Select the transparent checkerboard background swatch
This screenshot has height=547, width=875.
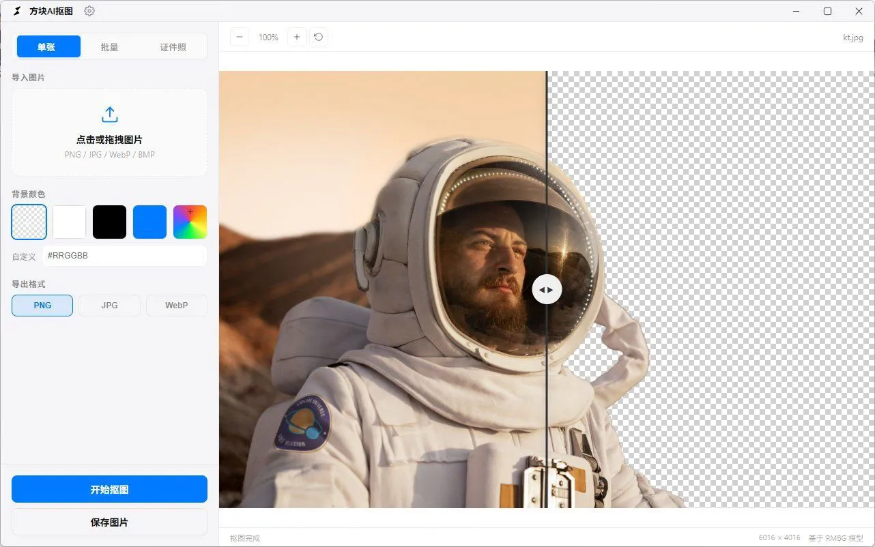pyautogui.click(x=29, y=222)
